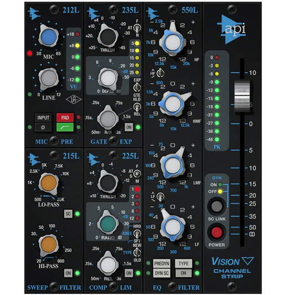Click the red mic clip LED

click(x=30, y=54)
